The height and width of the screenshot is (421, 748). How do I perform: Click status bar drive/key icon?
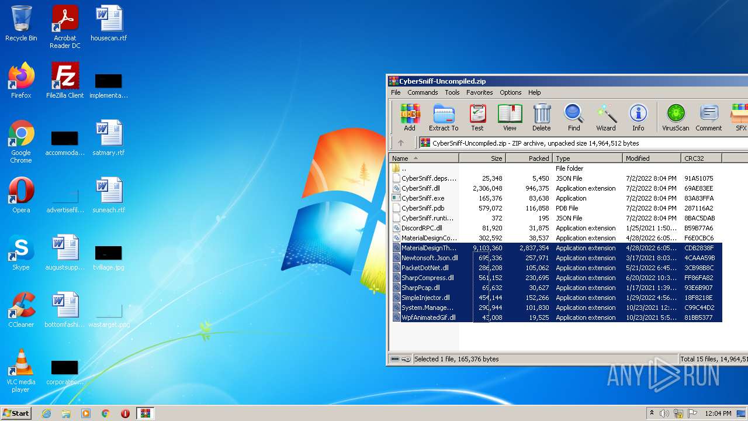coord(400,359)
